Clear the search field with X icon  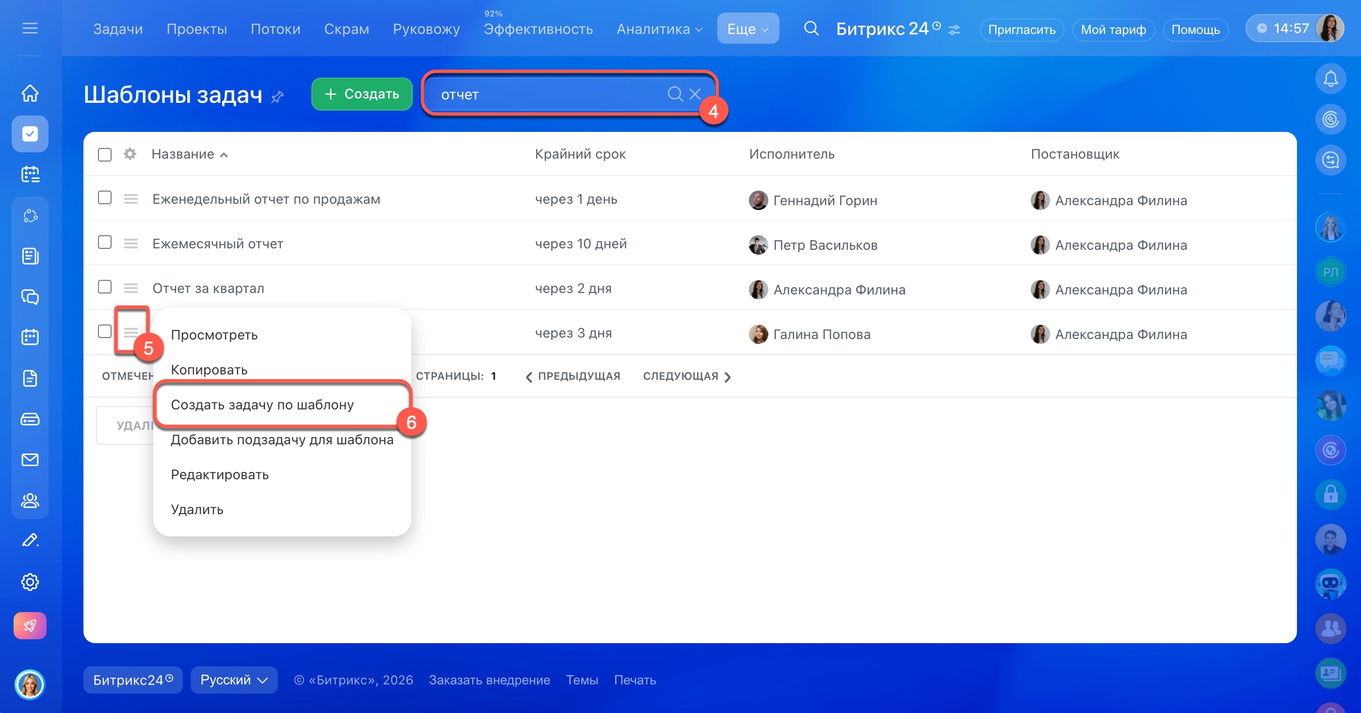click(x=695, y=94)
